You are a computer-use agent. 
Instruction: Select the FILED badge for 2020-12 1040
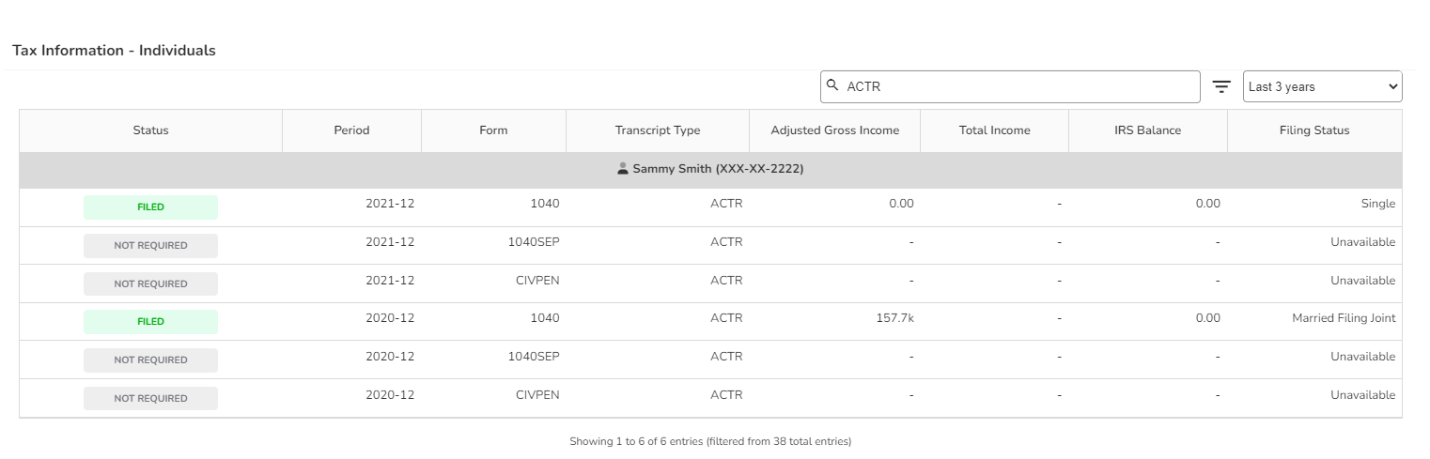pos(150,322)
